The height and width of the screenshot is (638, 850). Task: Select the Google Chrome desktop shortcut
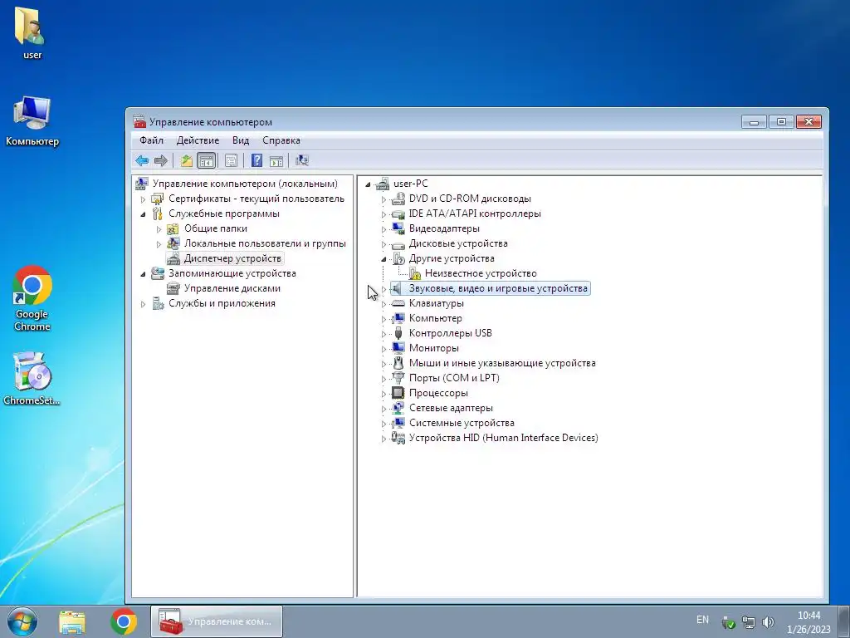[32, 298]
